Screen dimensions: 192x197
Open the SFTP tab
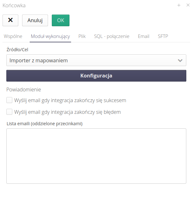[x=163, y=36]
